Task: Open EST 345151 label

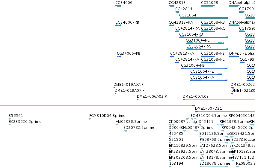Action: (x=206, y=122)
